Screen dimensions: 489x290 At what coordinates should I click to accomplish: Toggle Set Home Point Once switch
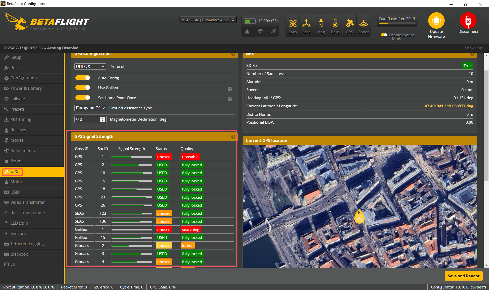coord(83,98)
